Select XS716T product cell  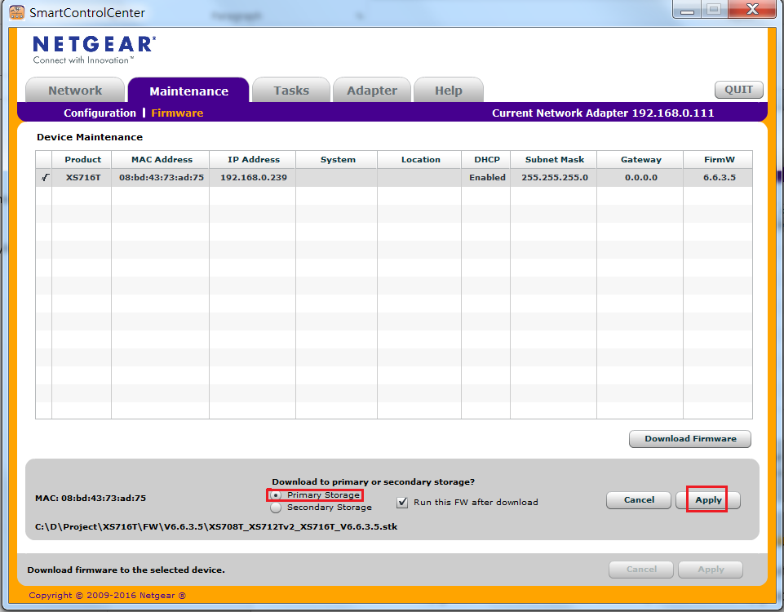(x=83, y=178)
